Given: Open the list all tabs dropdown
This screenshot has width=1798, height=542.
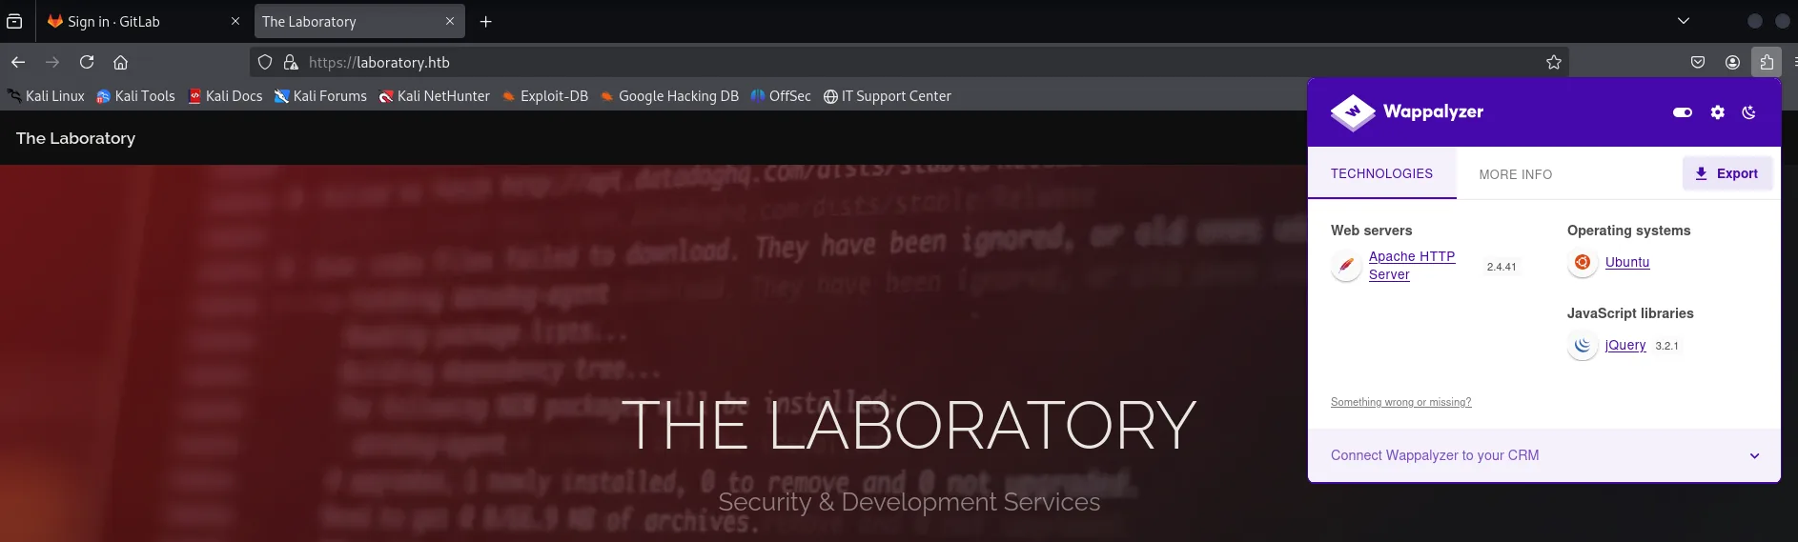Looking at the screenshot, I should coord(1684,21).
